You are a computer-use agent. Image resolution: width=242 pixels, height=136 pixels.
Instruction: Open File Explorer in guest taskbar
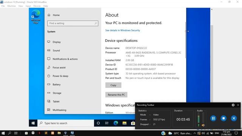pos(124,123)
